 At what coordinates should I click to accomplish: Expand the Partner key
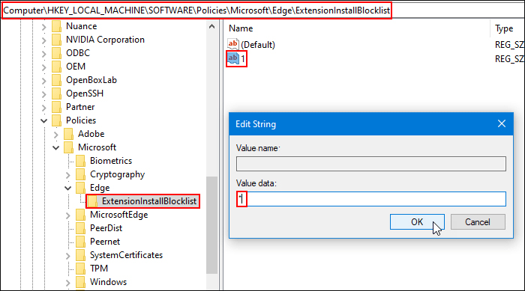pos(43,108)
